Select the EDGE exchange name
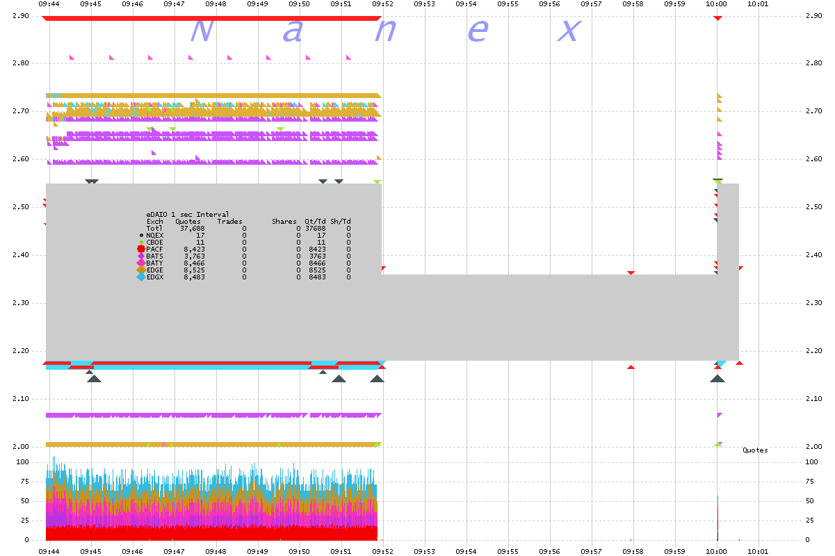Screen dimensions: 835x556 tap(154, 270)
